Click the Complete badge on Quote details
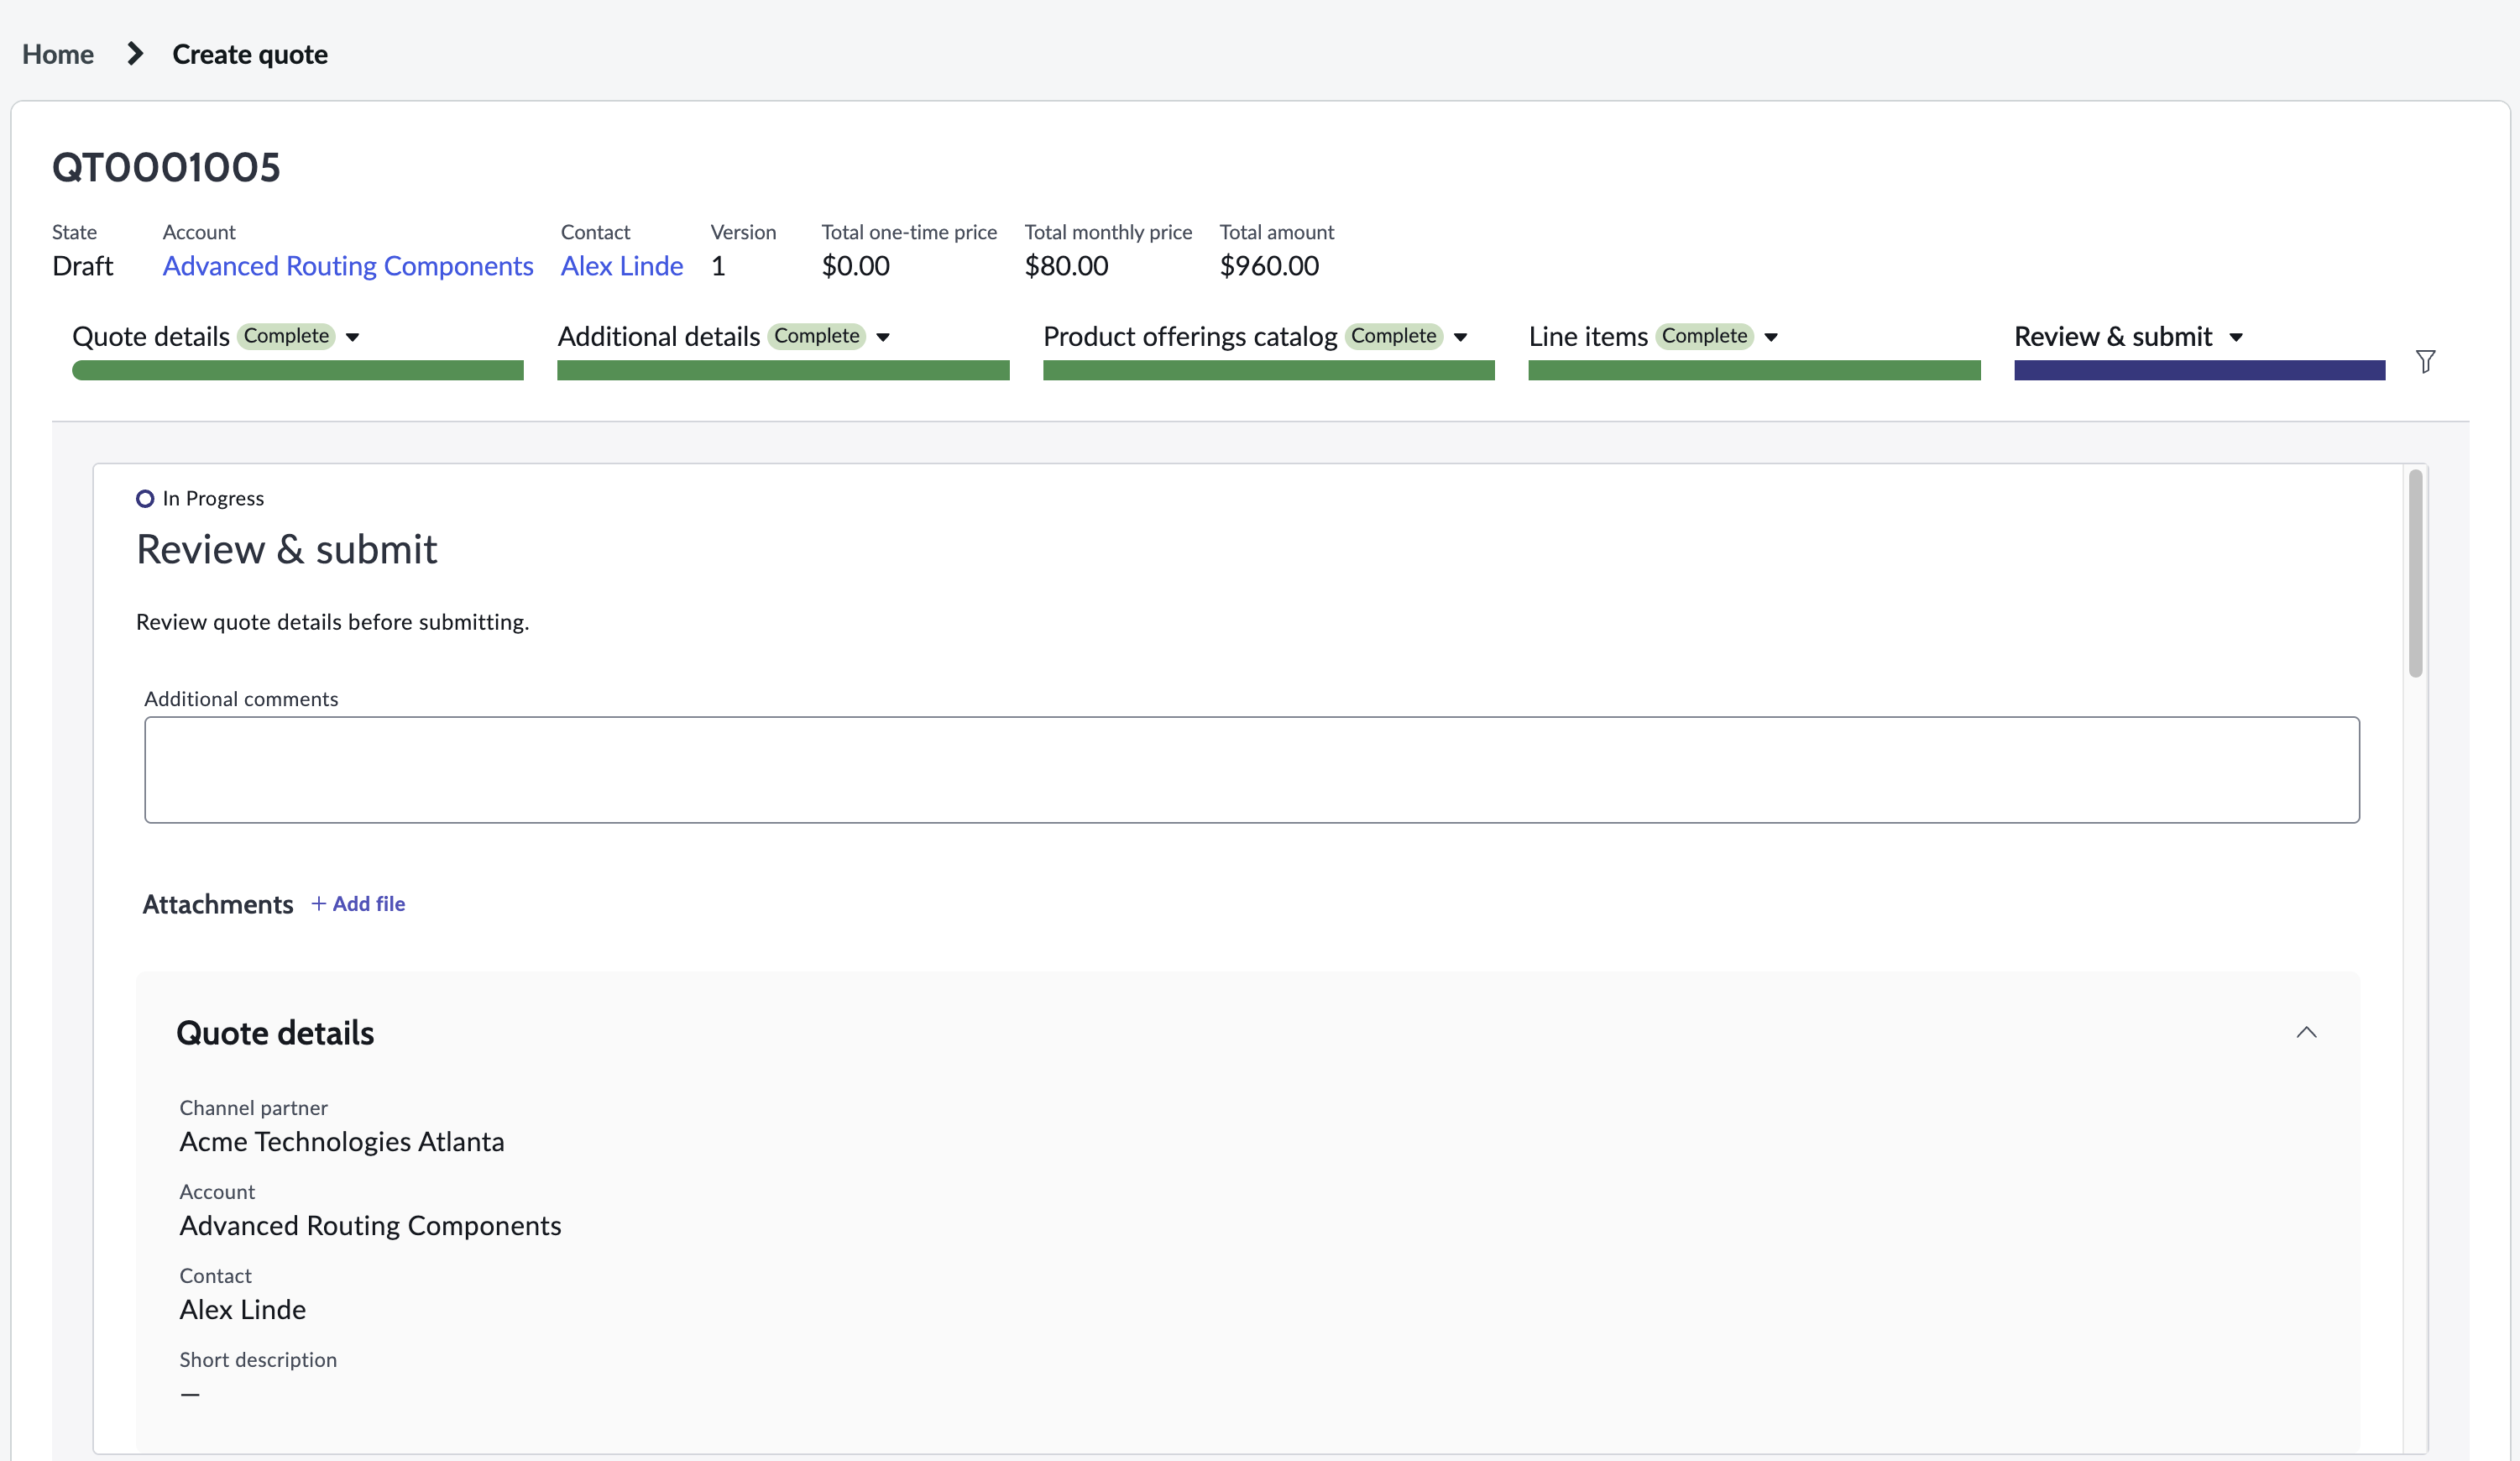 coord(287,336)
